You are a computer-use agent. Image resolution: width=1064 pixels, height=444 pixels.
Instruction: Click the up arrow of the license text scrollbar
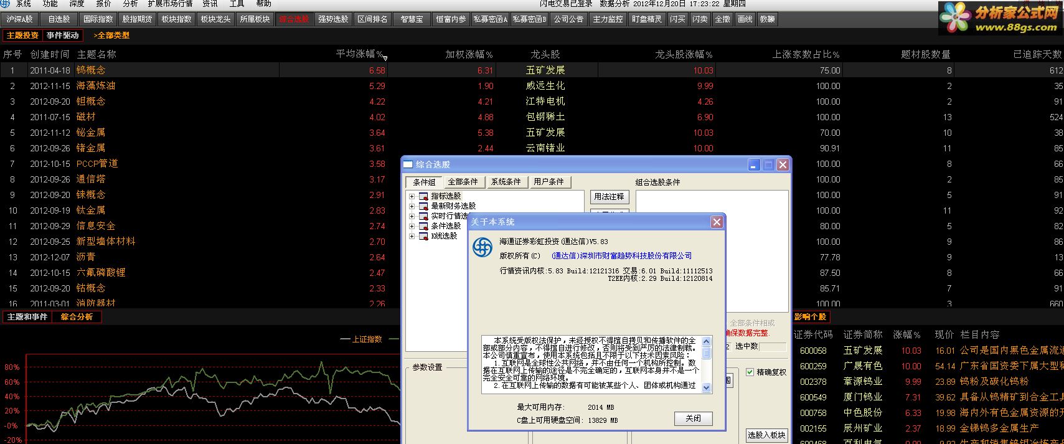pyautogui.click(x=706, y=341)
